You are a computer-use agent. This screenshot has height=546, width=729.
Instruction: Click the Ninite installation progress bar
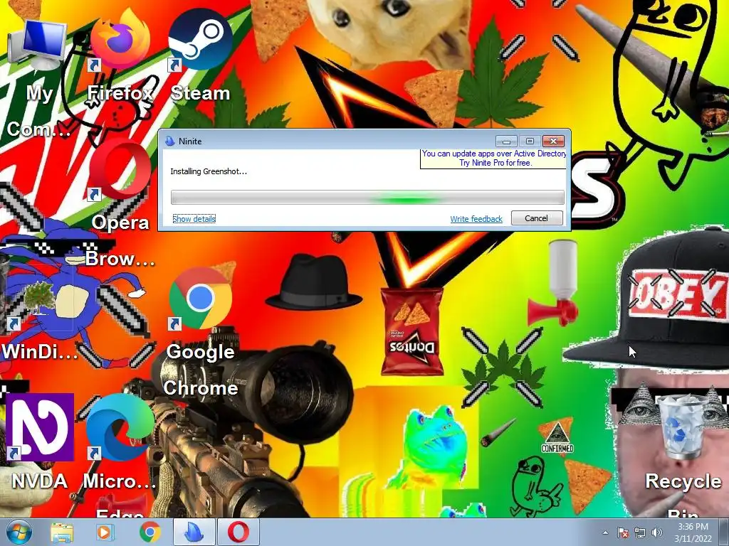click(367, 198)
